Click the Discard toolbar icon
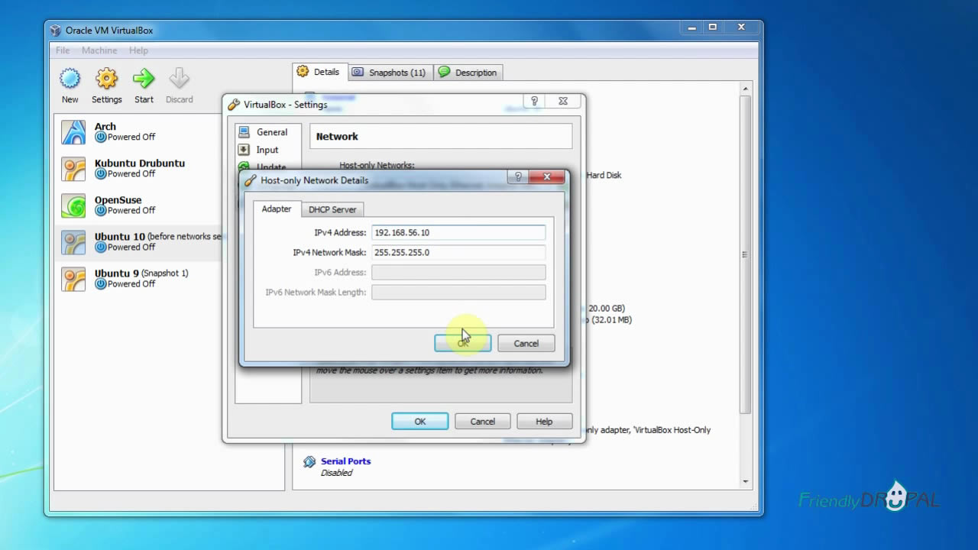The height and width of the screenshot is (550, 978). click(179, 79)
